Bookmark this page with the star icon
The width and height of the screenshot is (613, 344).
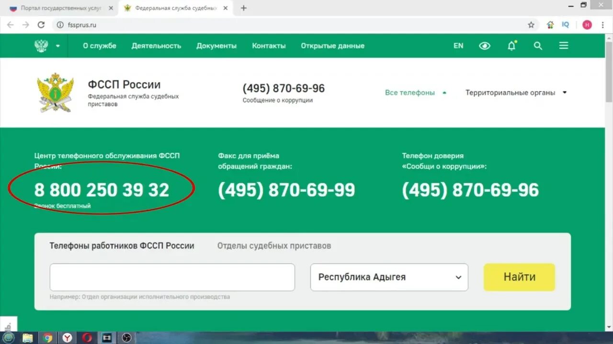pos(531,25)
